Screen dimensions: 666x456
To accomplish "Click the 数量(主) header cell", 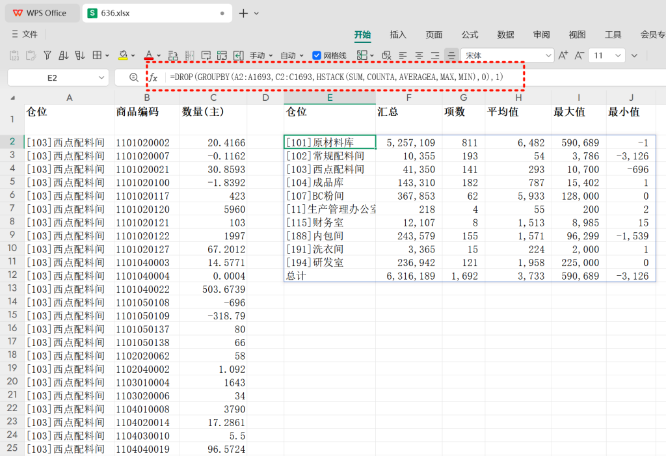I will pyautogui.click(x=213, y=119).
